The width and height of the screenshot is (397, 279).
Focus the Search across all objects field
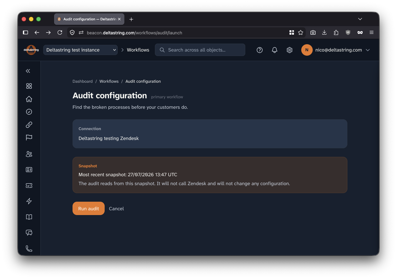point(200,50)
